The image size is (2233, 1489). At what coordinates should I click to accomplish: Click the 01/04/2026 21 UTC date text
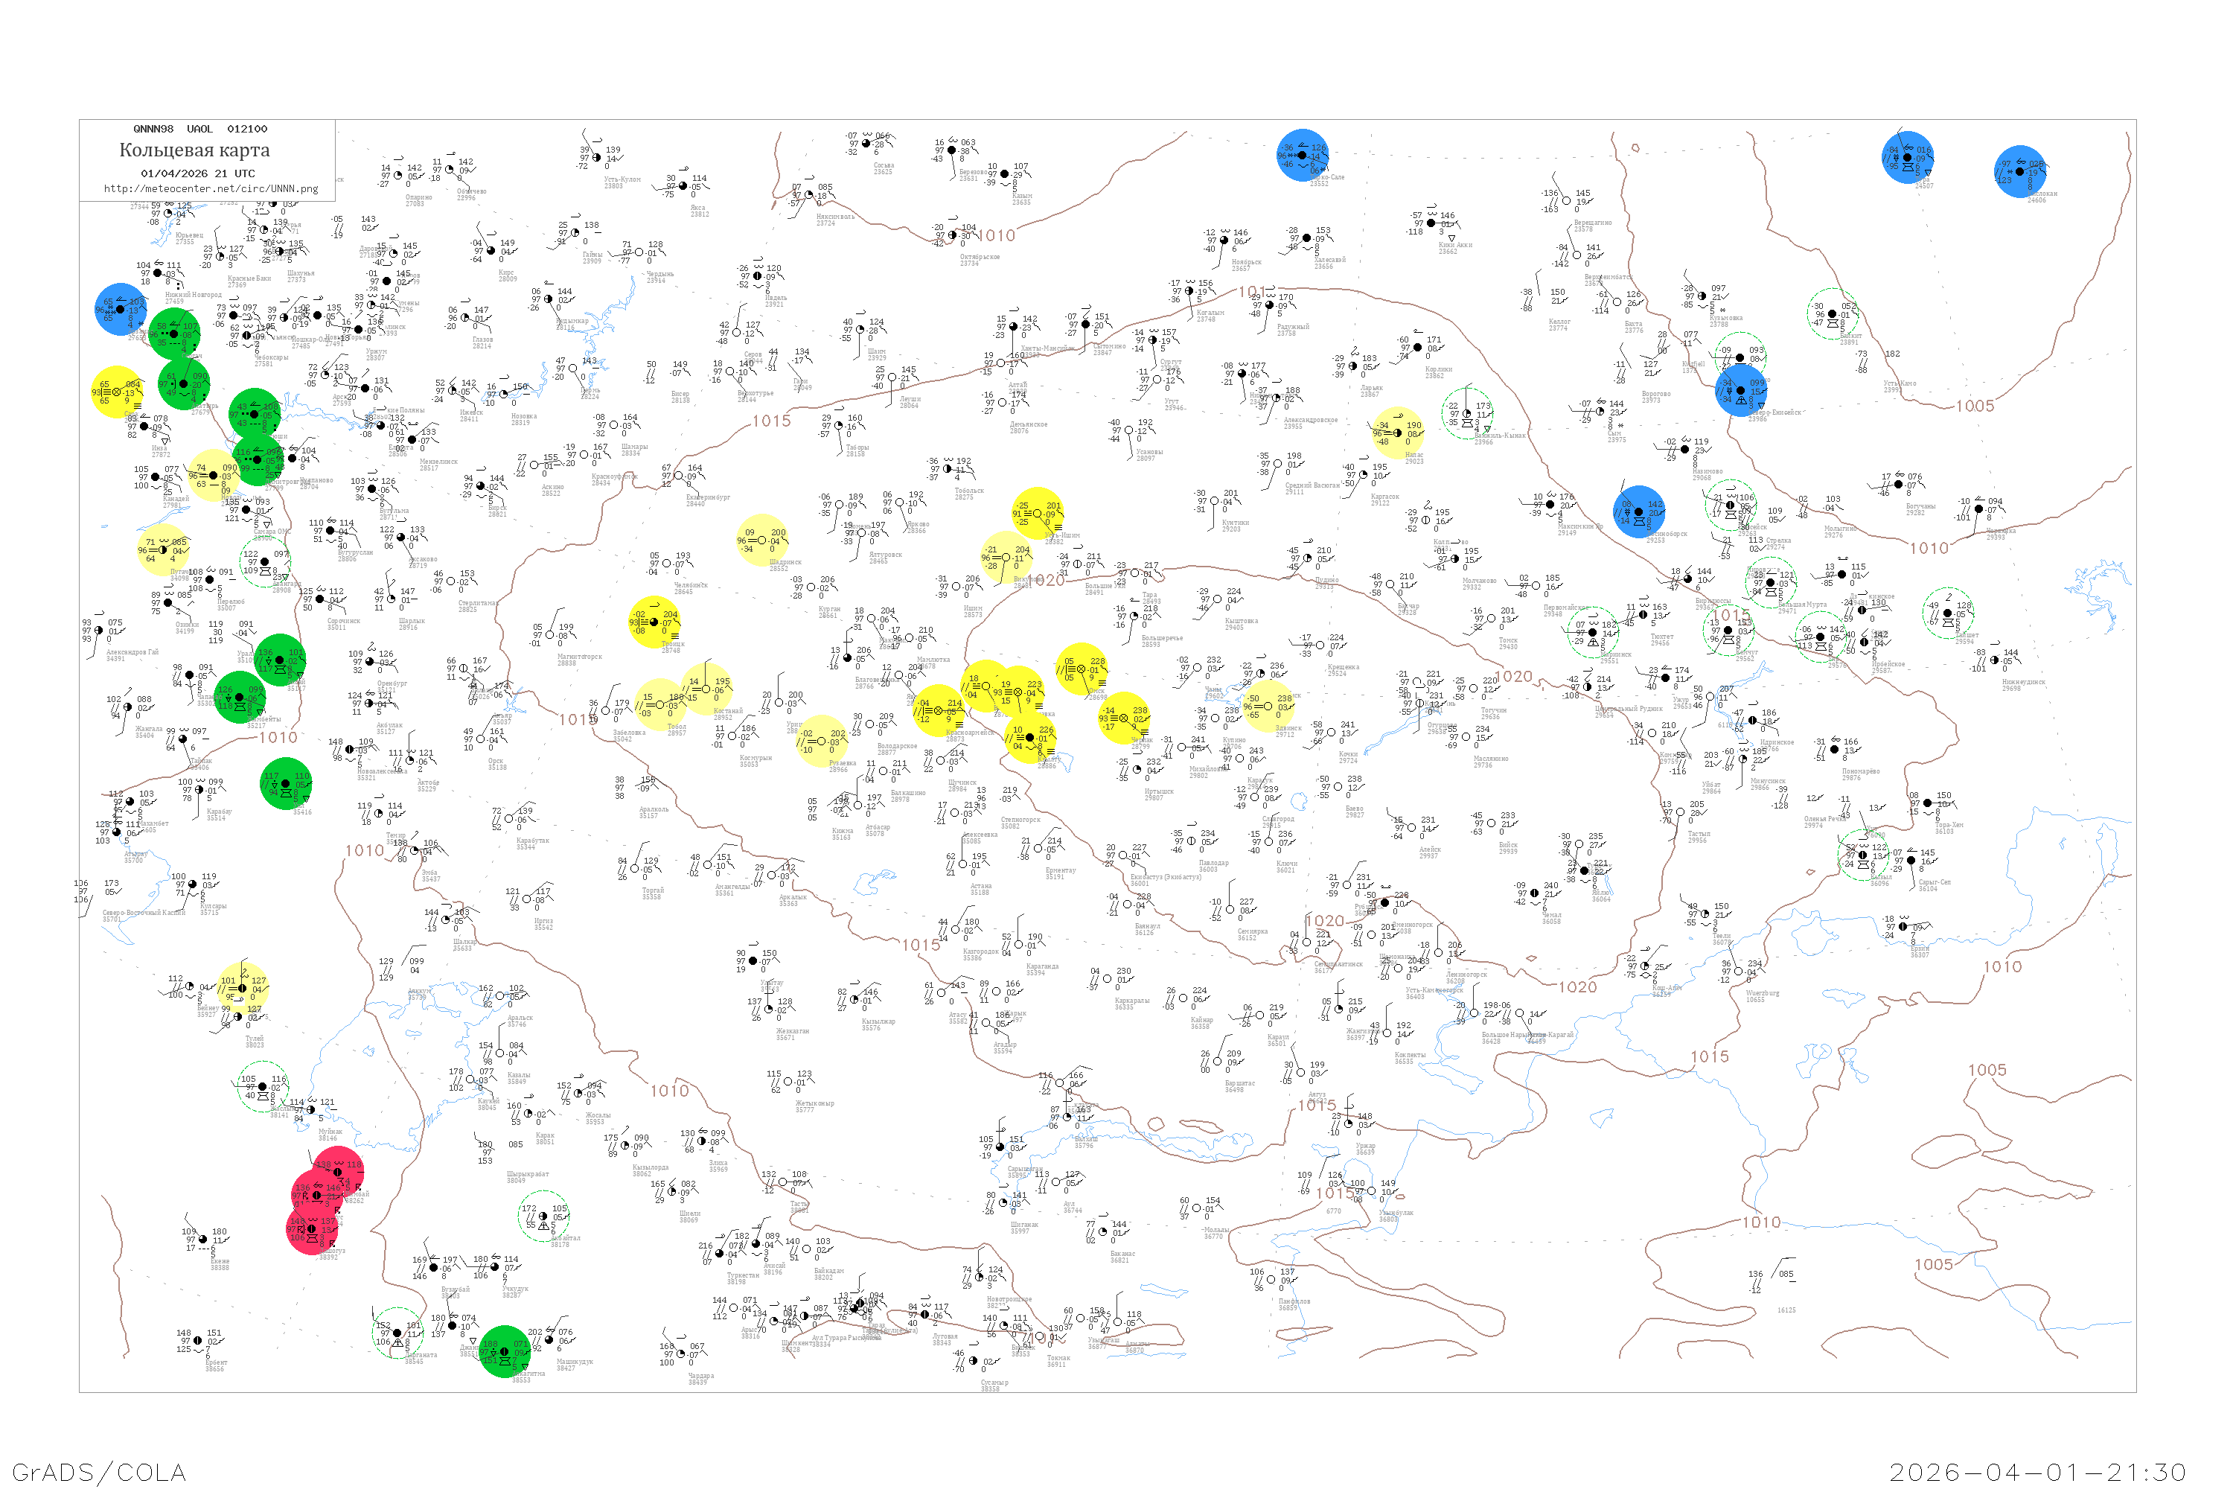(197, 173)
